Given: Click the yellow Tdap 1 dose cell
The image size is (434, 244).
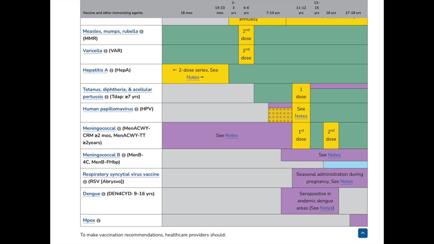Looking at the screenshot, I should [x=301, y=93].
